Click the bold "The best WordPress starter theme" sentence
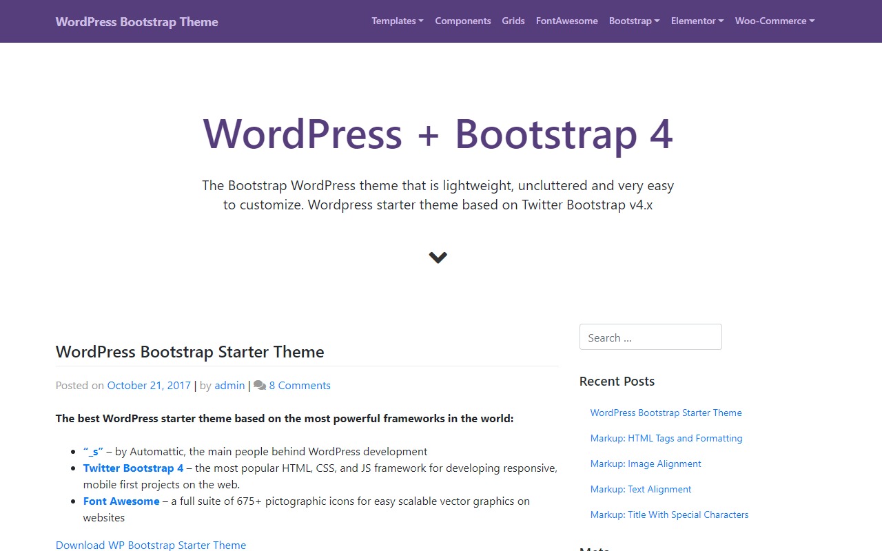 [285, 419]
